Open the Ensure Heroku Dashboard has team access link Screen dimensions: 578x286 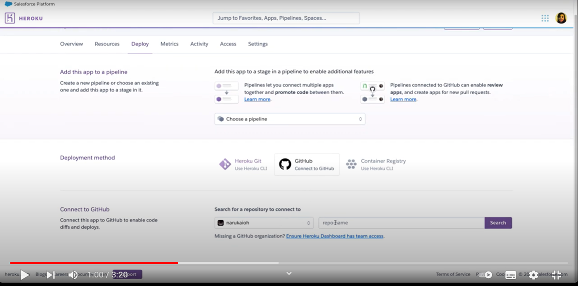click(335, 235)
